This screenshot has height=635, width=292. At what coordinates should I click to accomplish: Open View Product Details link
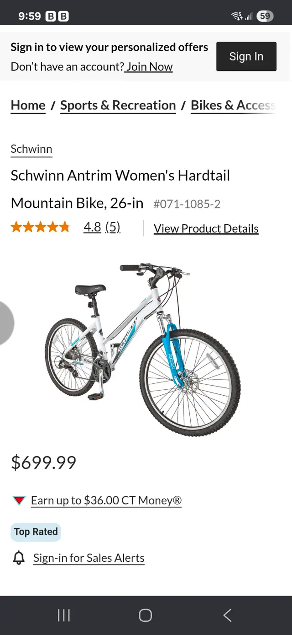206,228
